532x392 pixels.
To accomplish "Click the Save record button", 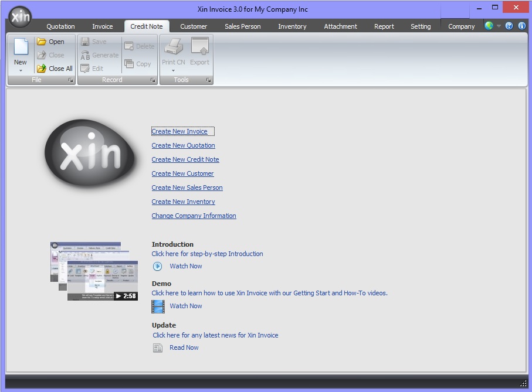I will (x=94, y=42).
